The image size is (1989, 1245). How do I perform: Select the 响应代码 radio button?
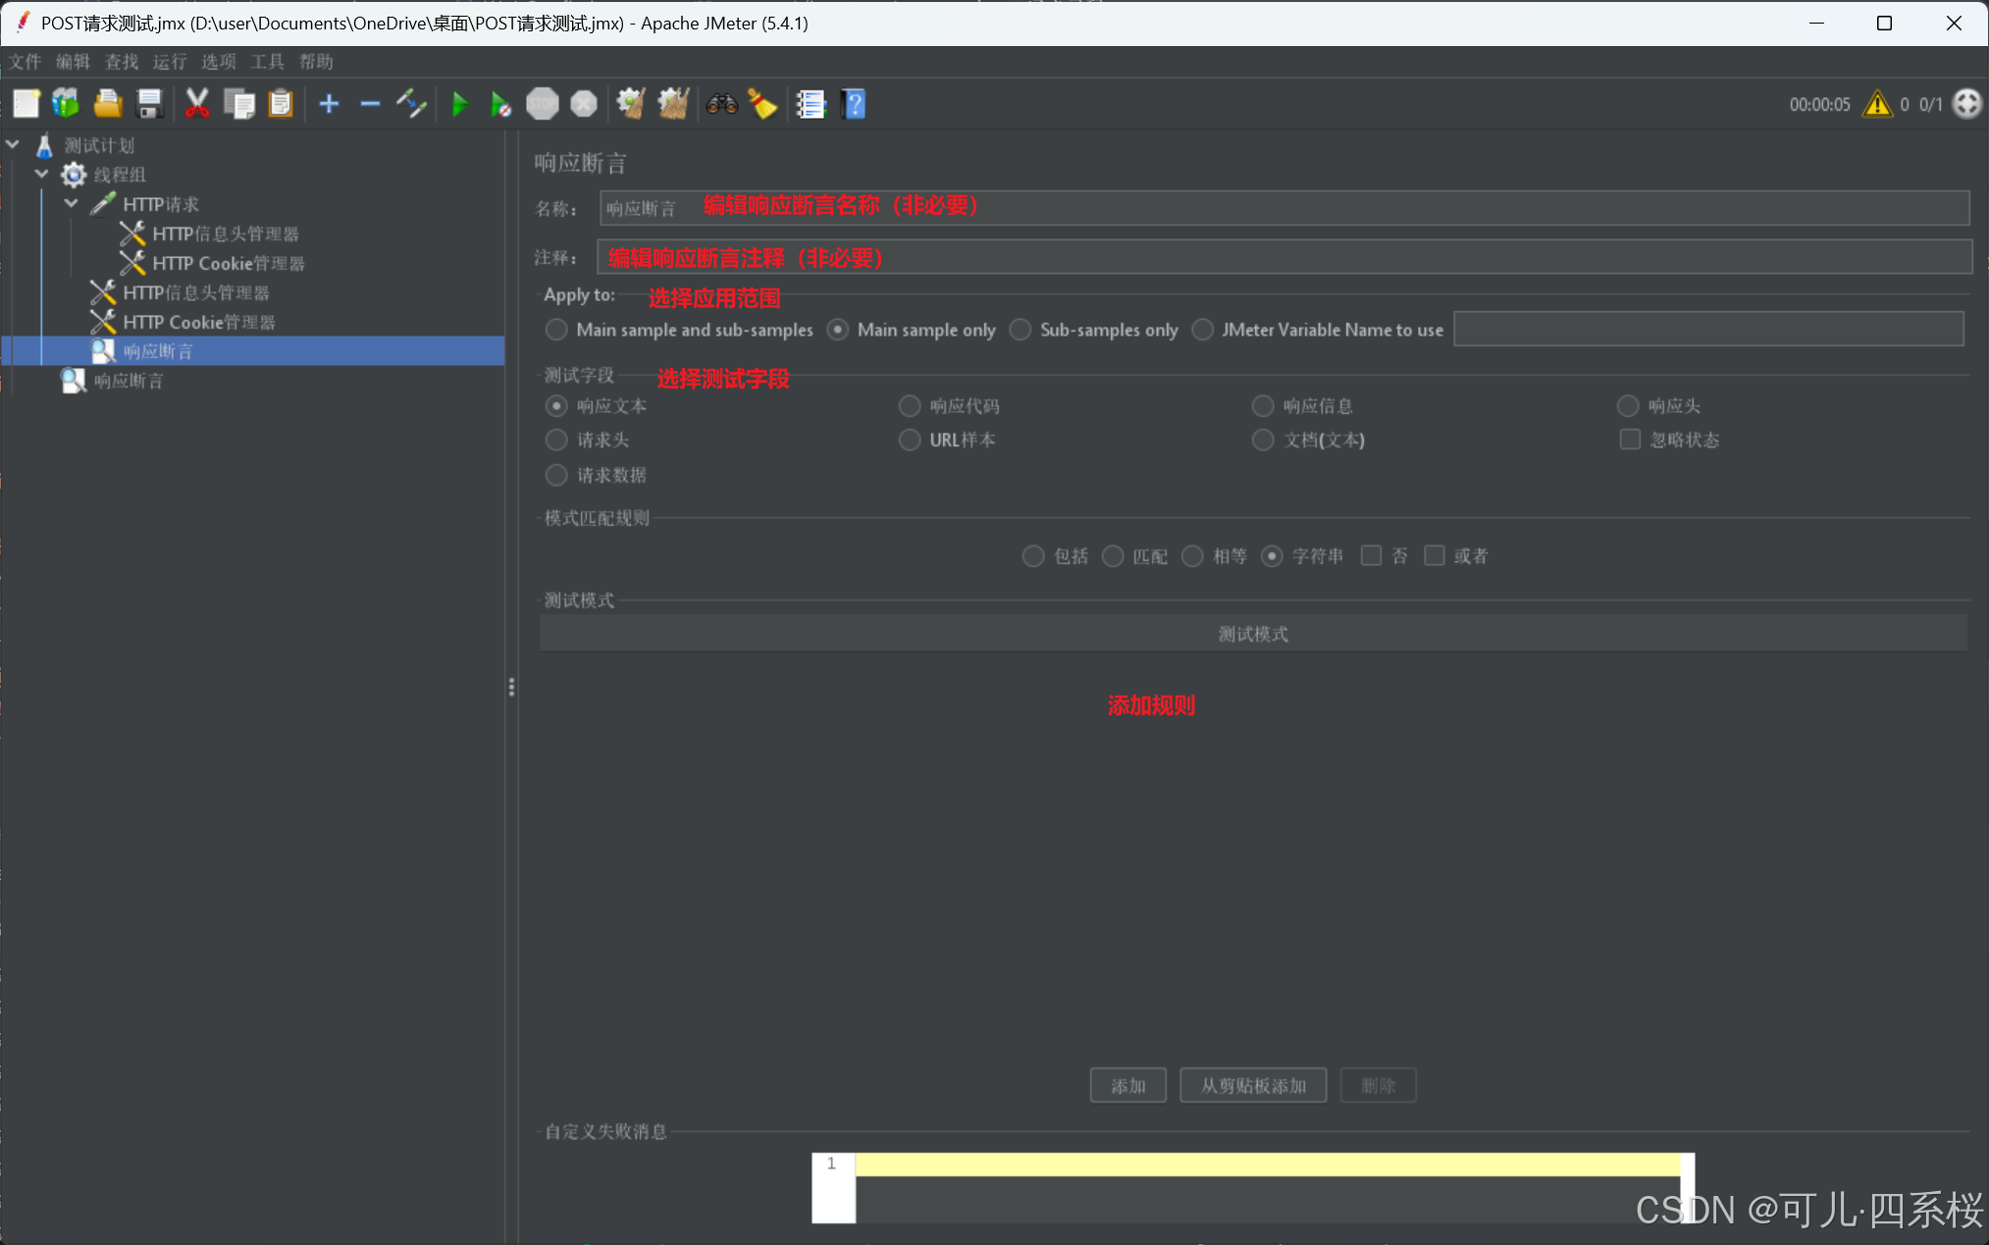(x=910, y=406)
